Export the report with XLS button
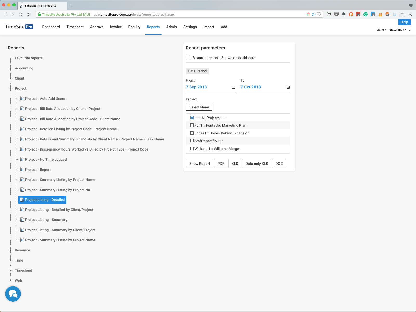Screen dimensions: 416x312 click(x=235, y=164)
